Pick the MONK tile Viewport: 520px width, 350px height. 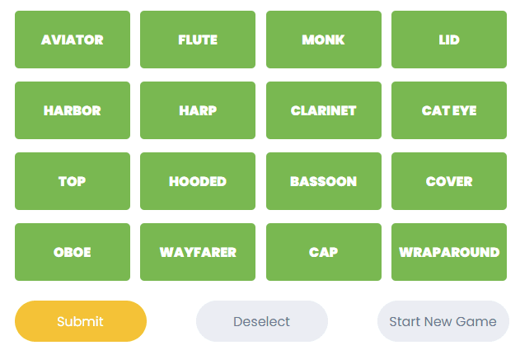[323, 40]
